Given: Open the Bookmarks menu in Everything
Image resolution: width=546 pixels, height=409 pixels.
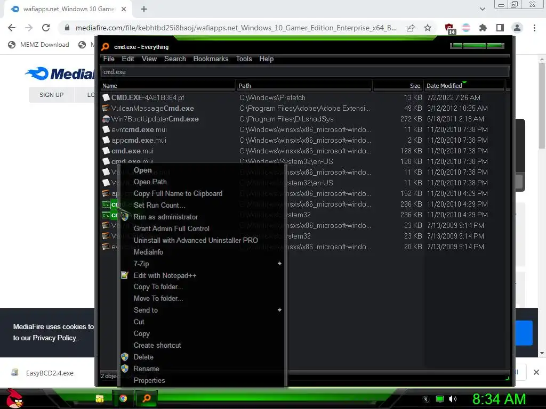Looking at the screenshot, I should pos(211,59).
